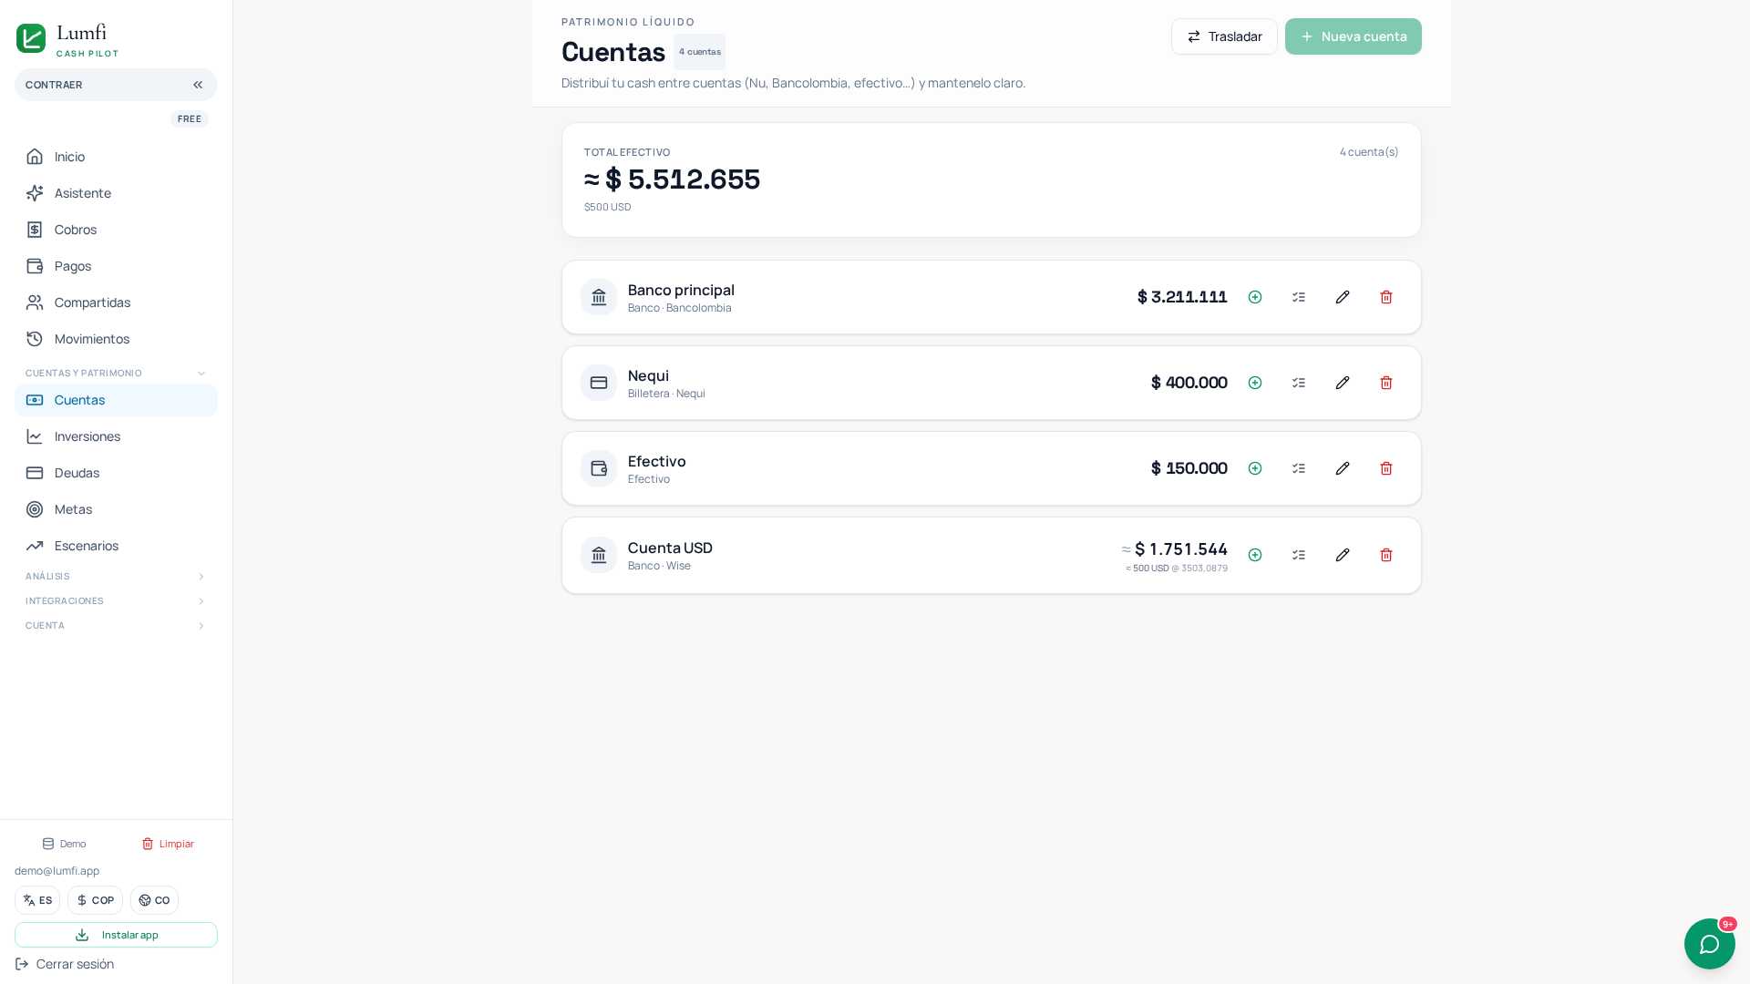The height and width of the screenshot is (984, 1750).
Task: Click the Trasladar transfer button
Action: click(x=1224, y=36)
